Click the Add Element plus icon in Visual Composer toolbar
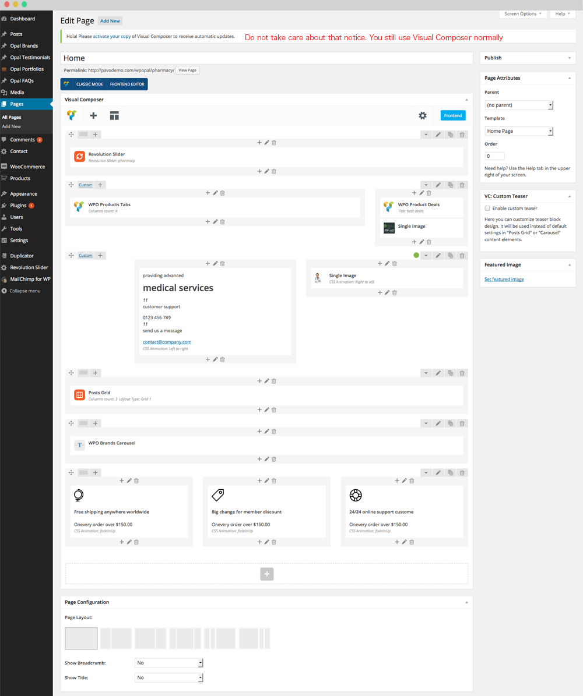The image size is (583, 696). tap(93, 115)
